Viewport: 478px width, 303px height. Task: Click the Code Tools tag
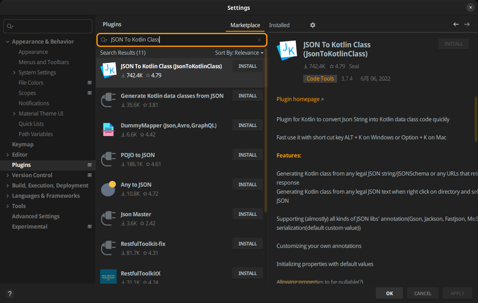pyautogui.click(x=320, y=79)
